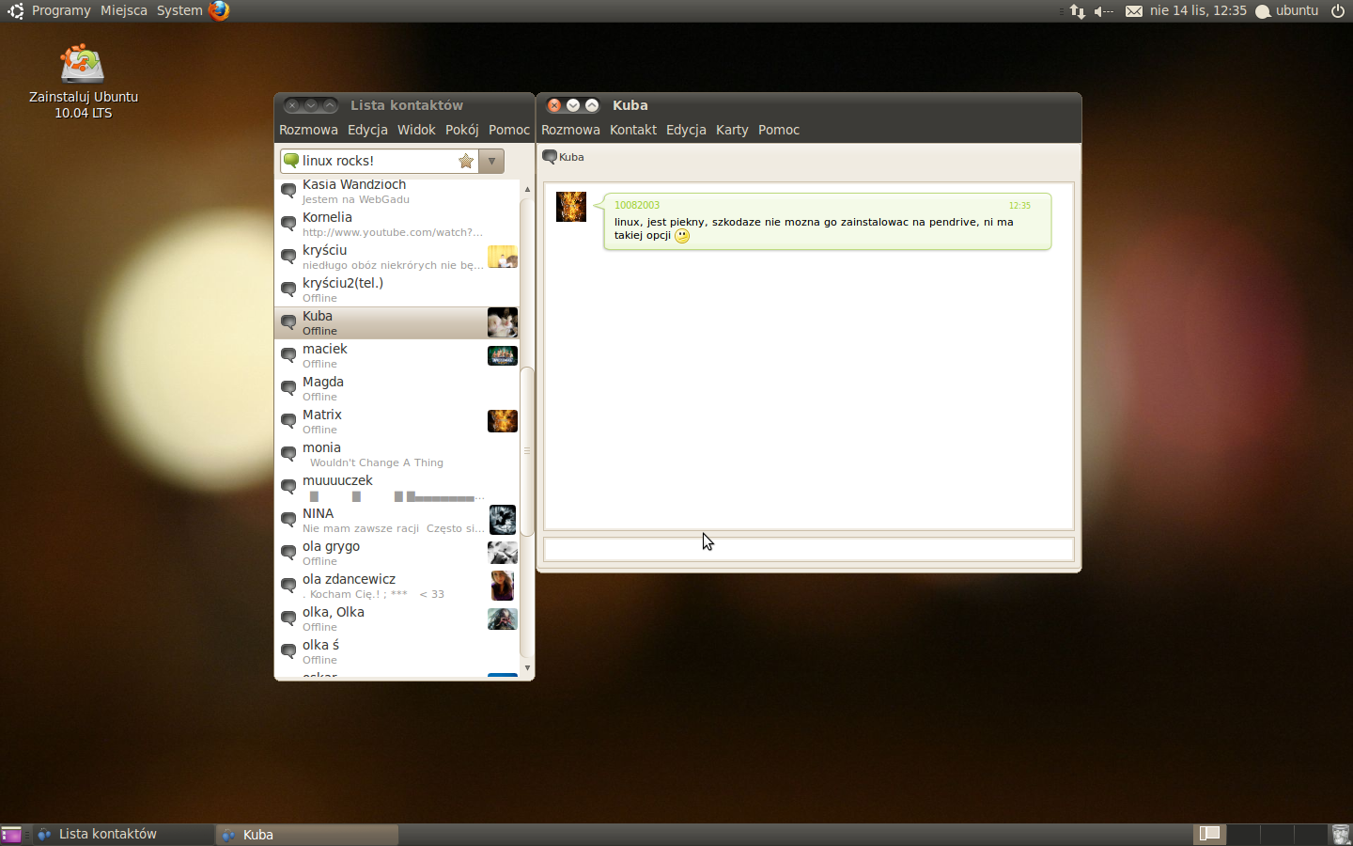Open the Widok menu in contact list
This screenshot has width=1353, height=846.
416,130
